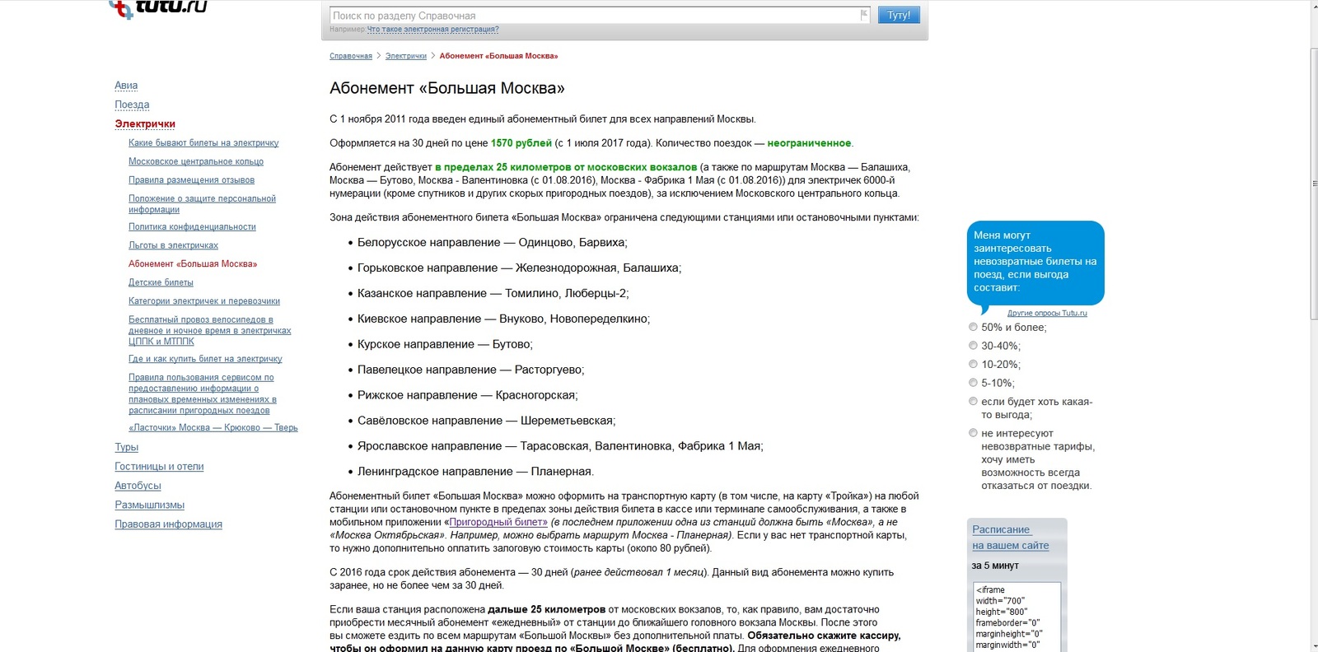Viewport: 1318px width, 652px height.
Task: Select poll option 50% и более
Action: tap(973, 327)
